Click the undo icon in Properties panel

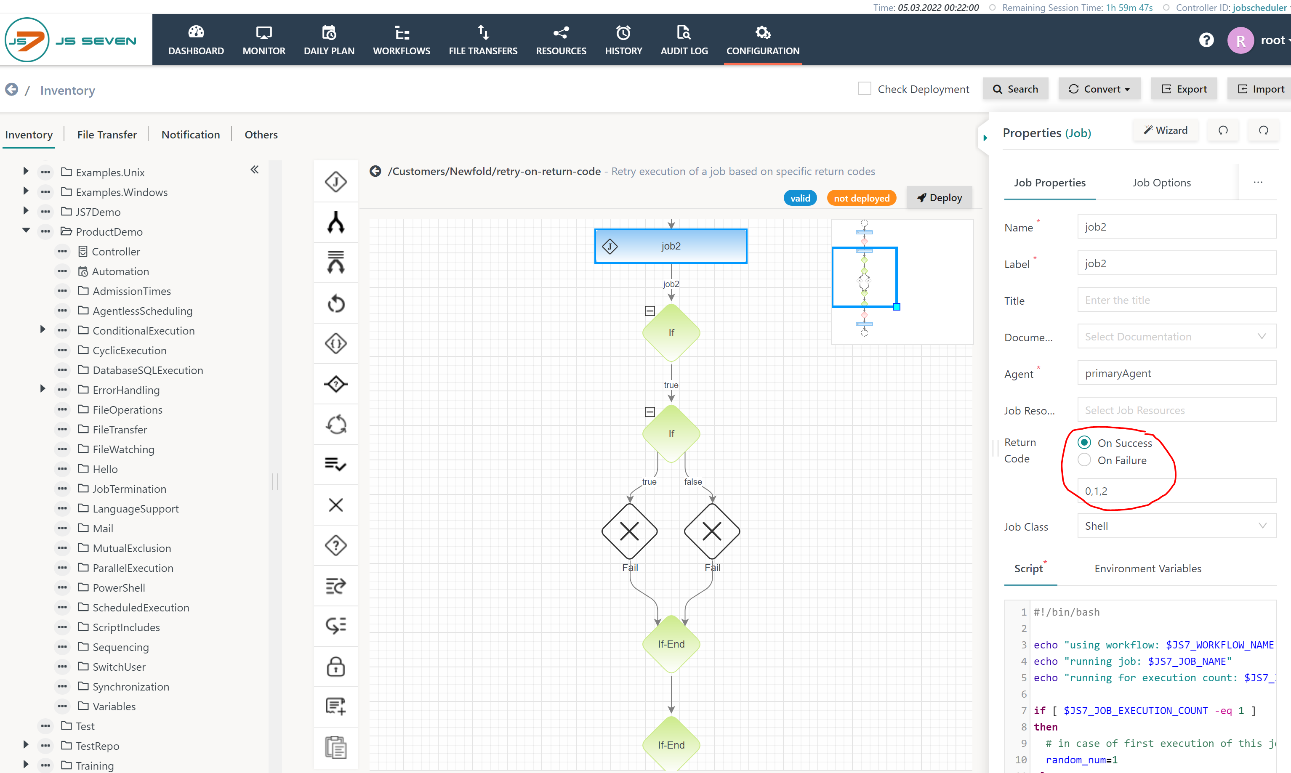pyautogui.click(x=1223, y=130)
